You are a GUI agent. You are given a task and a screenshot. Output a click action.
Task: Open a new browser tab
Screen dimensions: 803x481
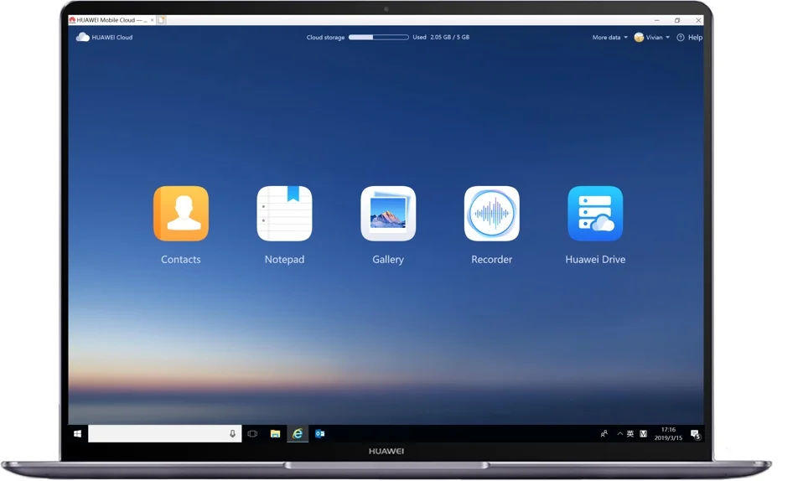point(161,20)
